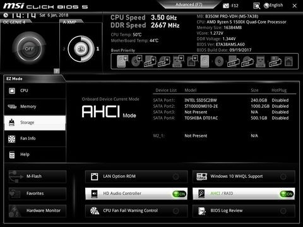
Task: Select the legacy USB key boot icon
Action: [260, 61]
